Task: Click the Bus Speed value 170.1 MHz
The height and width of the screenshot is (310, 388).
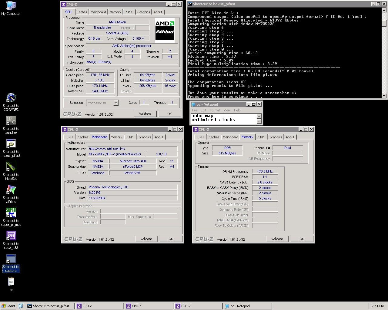Action: (x=100, y=86)
